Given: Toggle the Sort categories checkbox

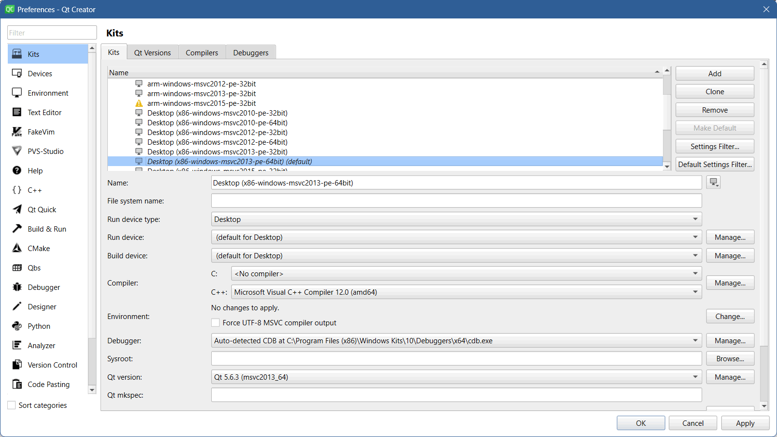Looking at the screenshot, I should click(x=11, y=404).
